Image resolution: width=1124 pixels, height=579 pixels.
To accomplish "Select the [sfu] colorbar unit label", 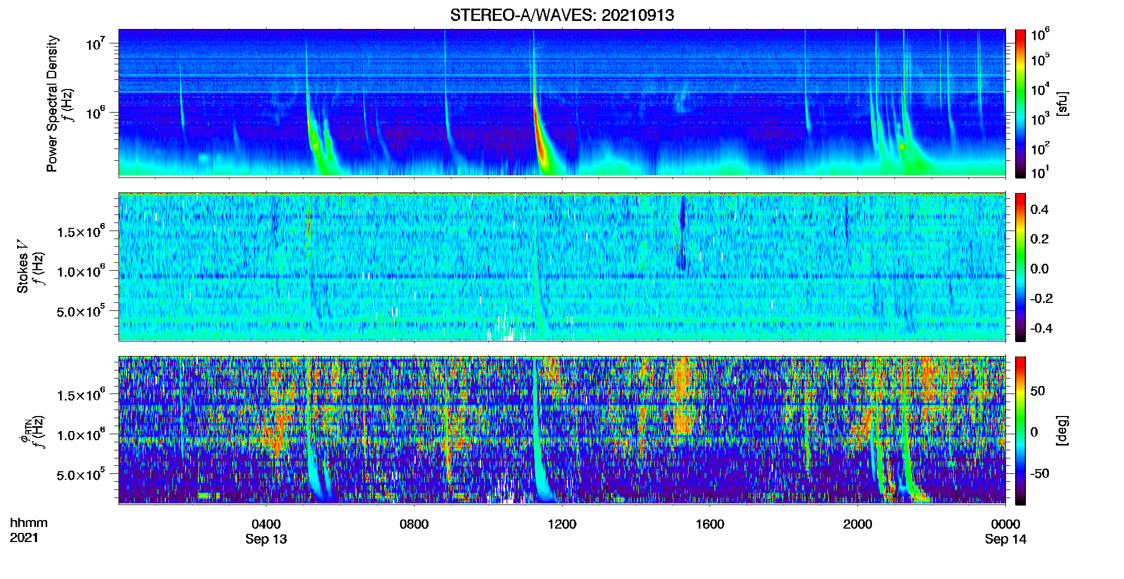I will [x=1062, y=103].
